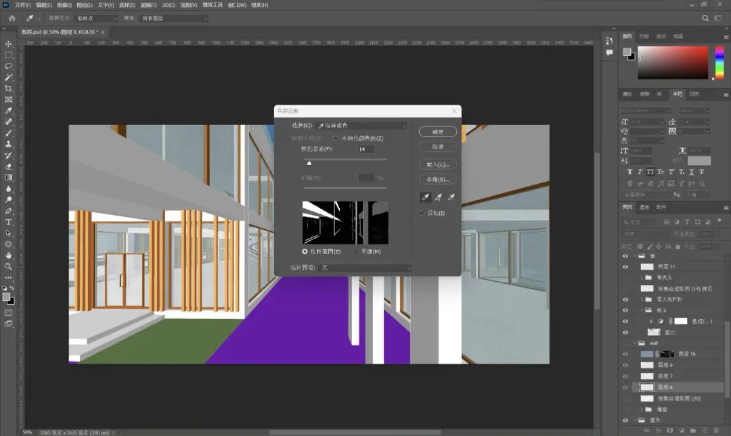Select the Crop tool
731x436 pixels.
click(8, 89)
